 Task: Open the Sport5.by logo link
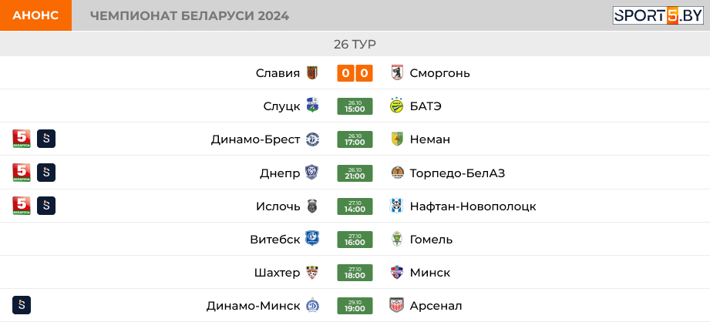pos(658,15)
